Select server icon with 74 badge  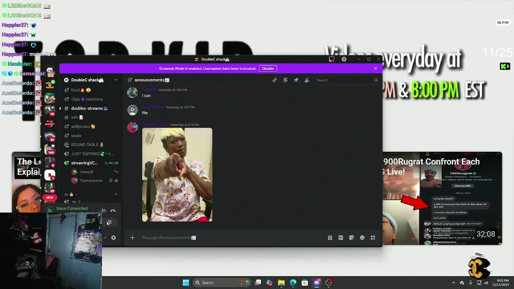[50, 110]
